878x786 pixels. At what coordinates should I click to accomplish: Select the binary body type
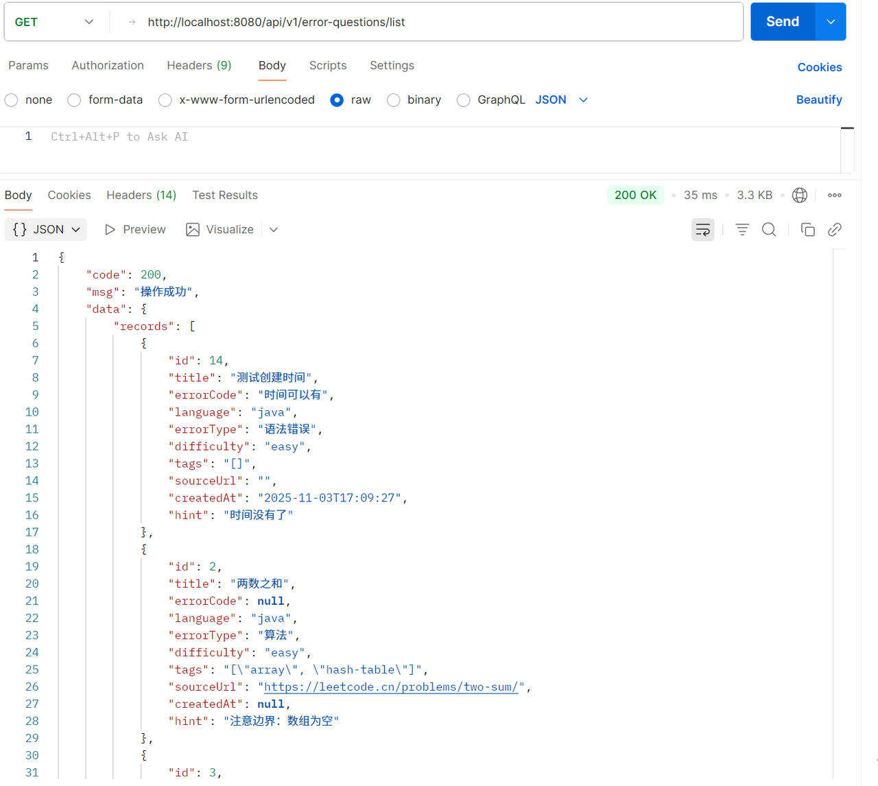point(393,100)
